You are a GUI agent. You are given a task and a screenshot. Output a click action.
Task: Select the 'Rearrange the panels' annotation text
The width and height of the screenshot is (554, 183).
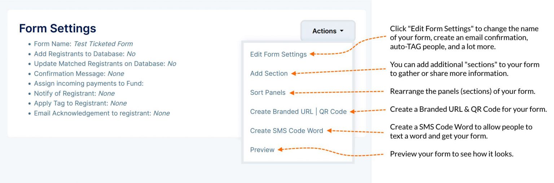pos(462,91)
